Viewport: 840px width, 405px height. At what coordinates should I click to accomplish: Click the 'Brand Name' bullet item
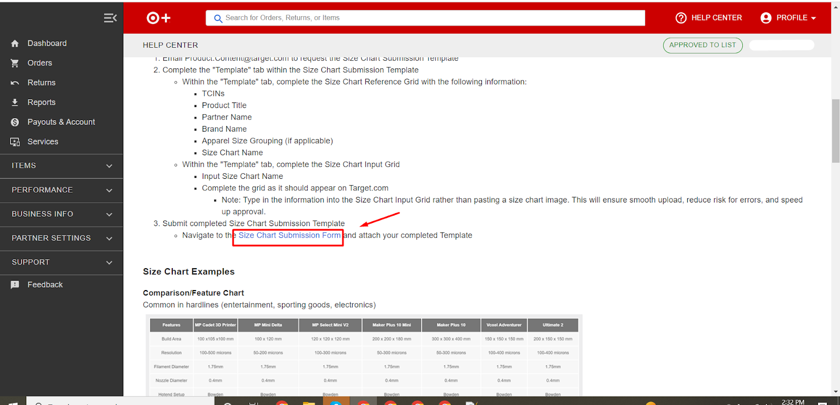[224, 129]
